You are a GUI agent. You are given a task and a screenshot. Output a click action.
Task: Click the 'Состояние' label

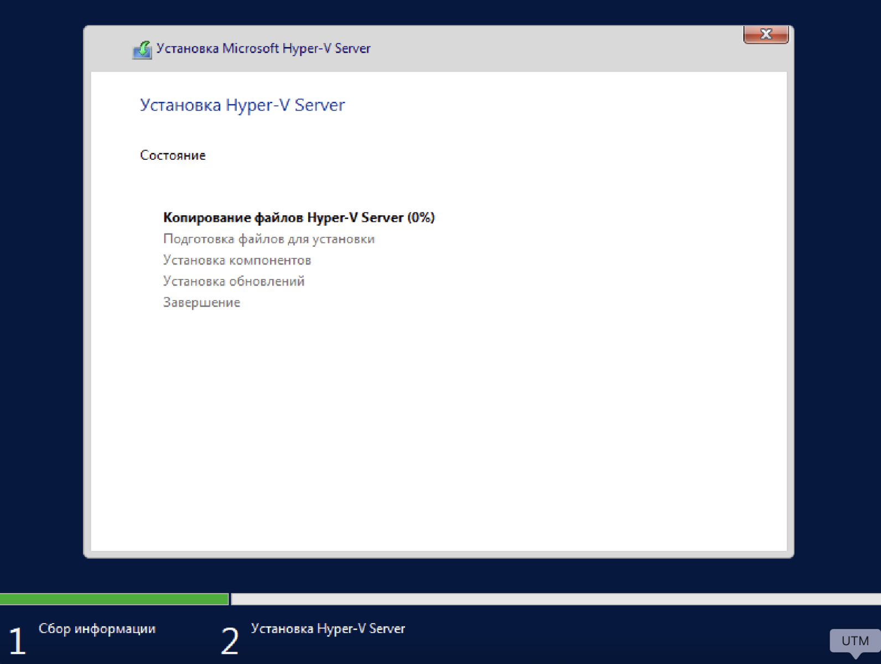(x=173, y=155)
